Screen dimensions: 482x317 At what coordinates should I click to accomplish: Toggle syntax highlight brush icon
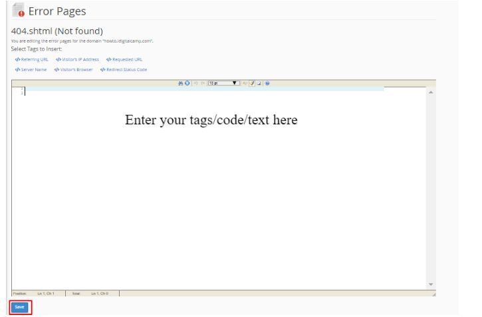[252, 83]
